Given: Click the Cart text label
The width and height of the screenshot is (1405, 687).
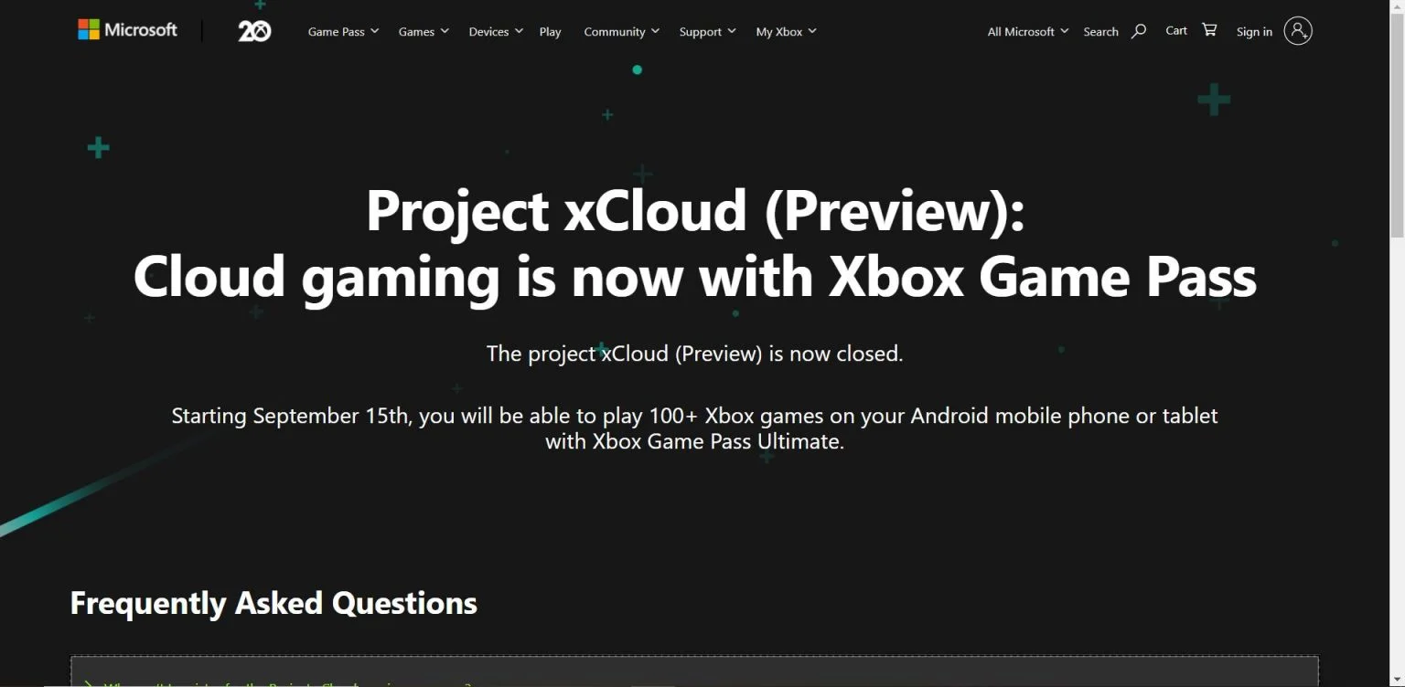Looking at the screenshot, I should coord(1175,30).
